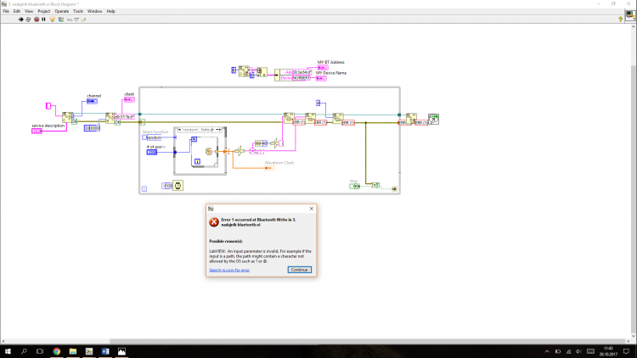Expand the case selector 'random' dropdown arrow
This screenshot has height=358, width=637.
217,130
